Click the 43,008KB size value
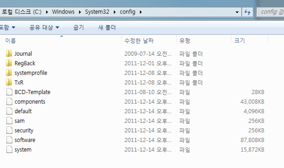 [252, 102]
